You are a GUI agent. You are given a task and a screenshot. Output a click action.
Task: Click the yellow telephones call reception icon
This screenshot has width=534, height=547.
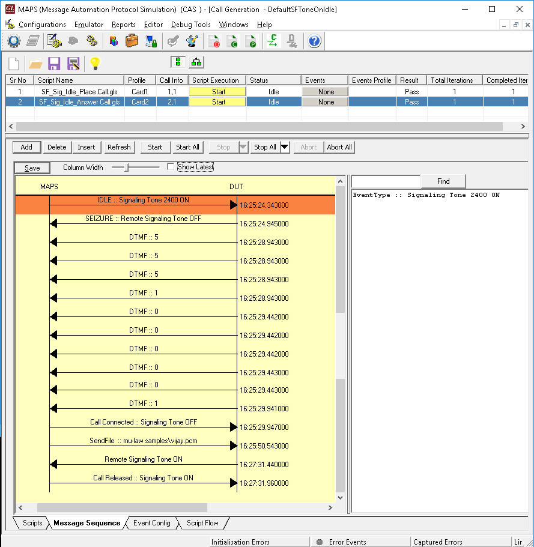(92, 41)
